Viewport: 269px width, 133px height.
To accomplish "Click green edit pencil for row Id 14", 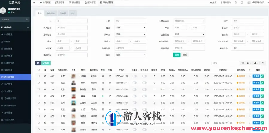I will pos(262,109).
